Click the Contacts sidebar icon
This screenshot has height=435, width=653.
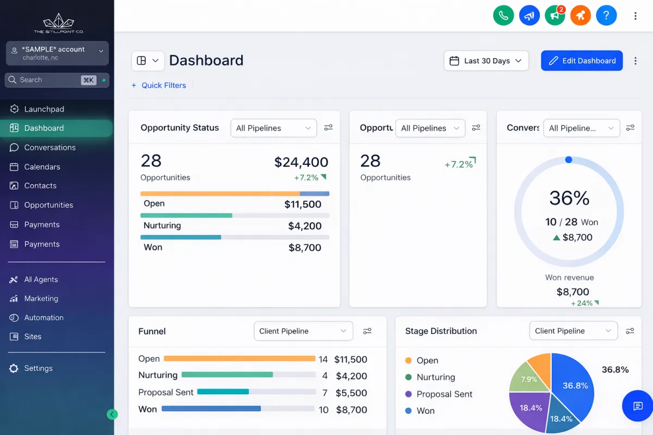pyautogui.click(x=14, y=185)
